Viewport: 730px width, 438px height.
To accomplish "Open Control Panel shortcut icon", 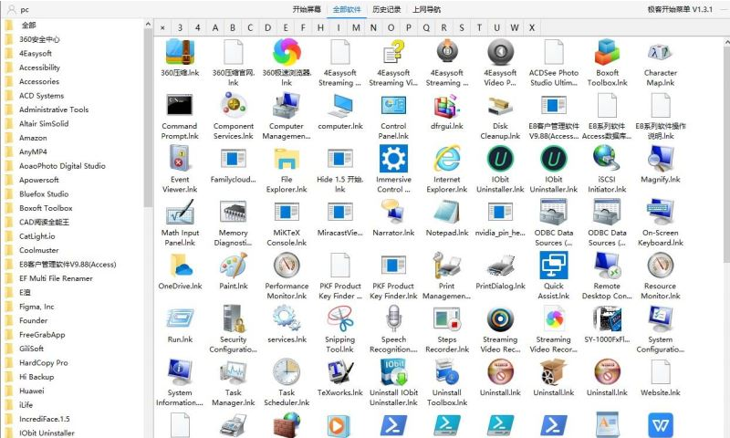I will [393, 106].
